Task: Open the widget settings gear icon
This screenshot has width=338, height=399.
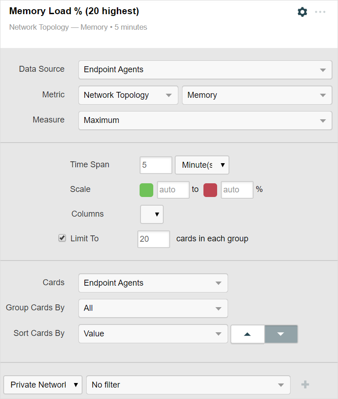Action: click(x=302, y=12)
